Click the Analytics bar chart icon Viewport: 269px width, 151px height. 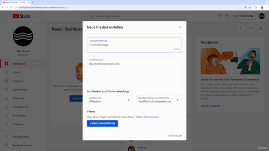pos(6,81)
